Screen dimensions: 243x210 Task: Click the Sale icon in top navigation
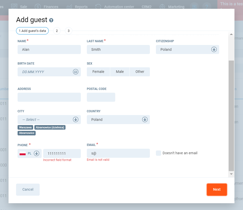(14, 7)
